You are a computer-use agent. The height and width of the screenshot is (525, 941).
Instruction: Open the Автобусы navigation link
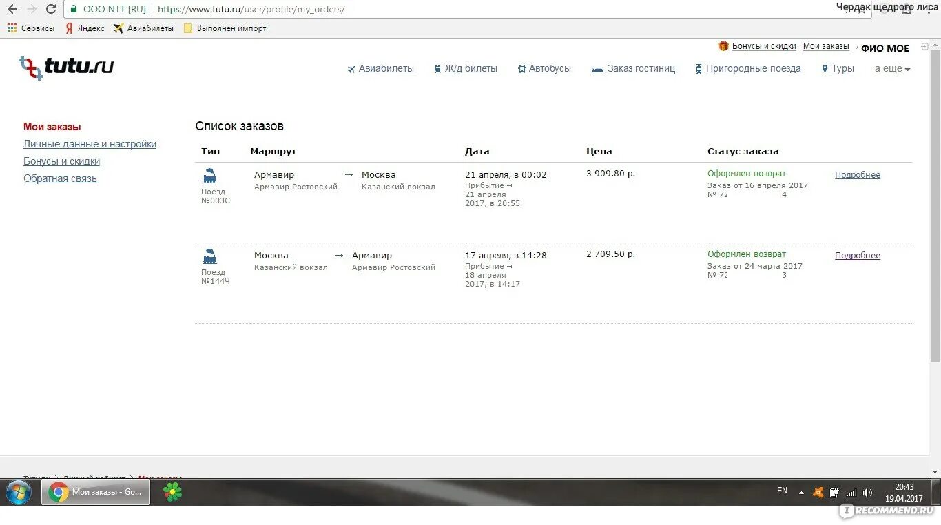click(550, 68)
